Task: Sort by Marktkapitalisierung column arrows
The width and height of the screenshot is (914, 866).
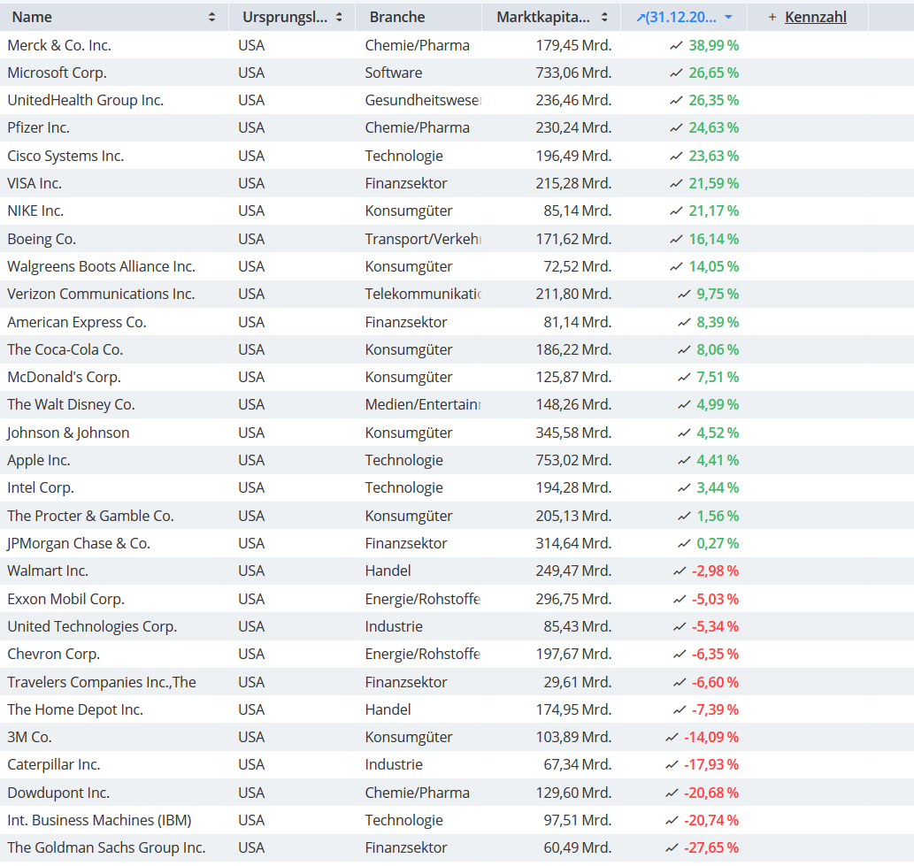Action: [604, 18]
